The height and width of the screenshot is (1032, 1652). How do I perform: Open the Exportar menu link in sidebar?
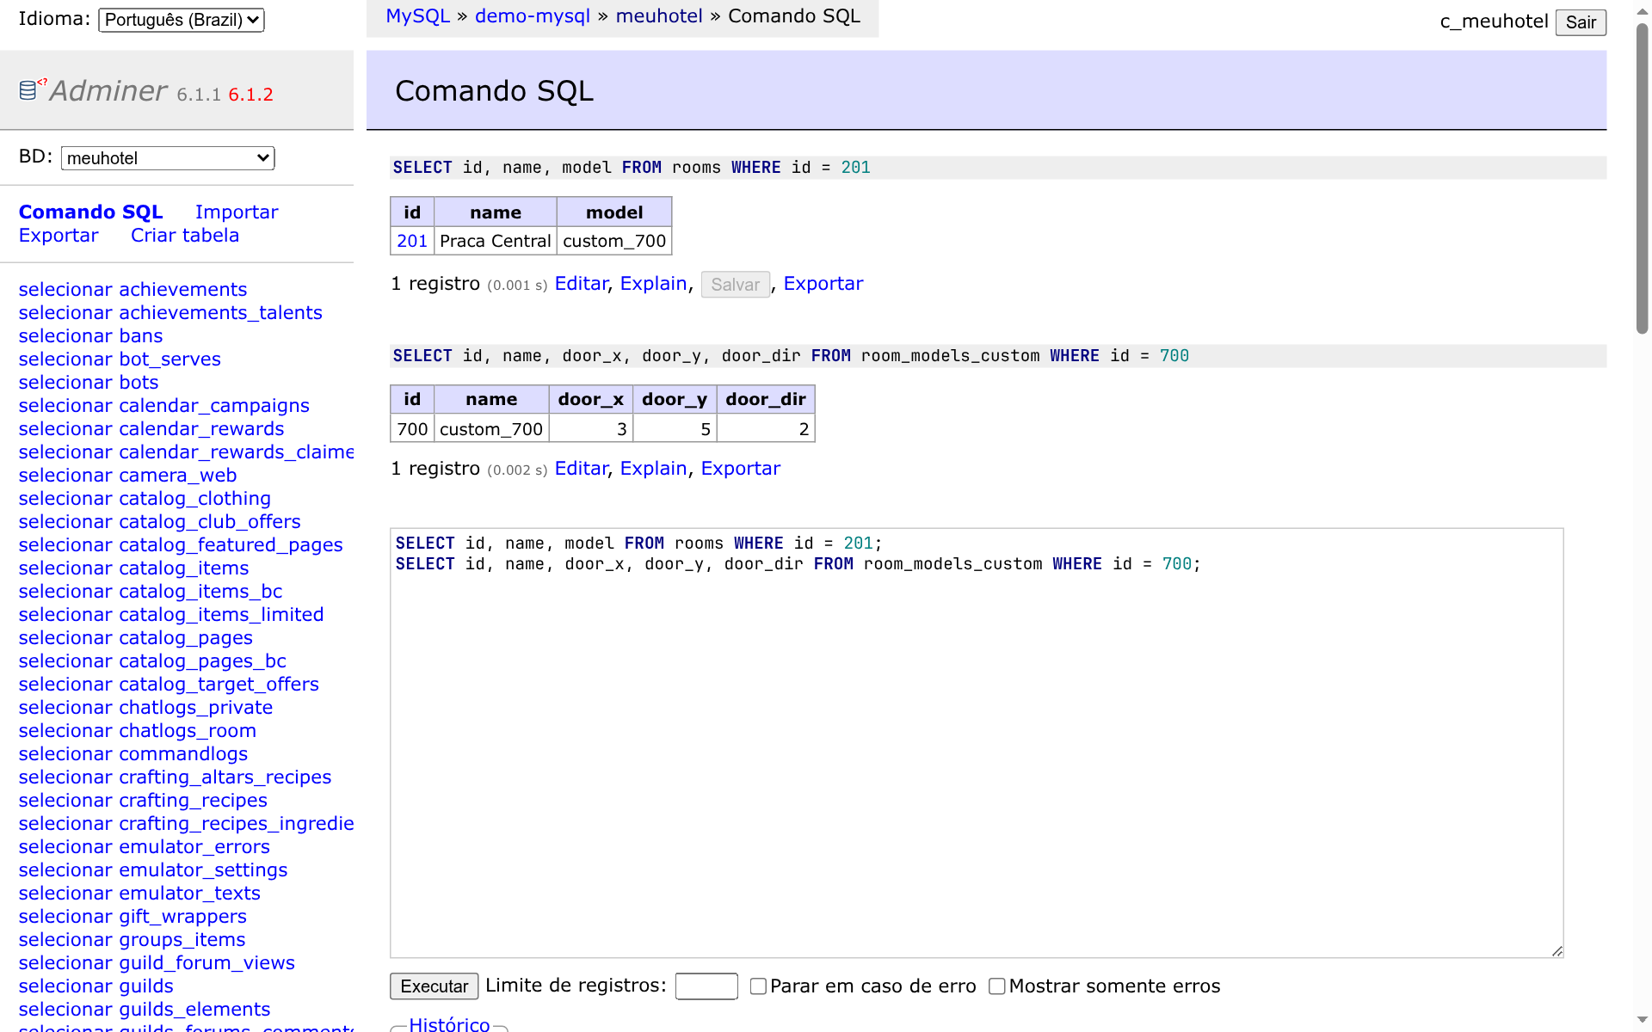(59, 236)
